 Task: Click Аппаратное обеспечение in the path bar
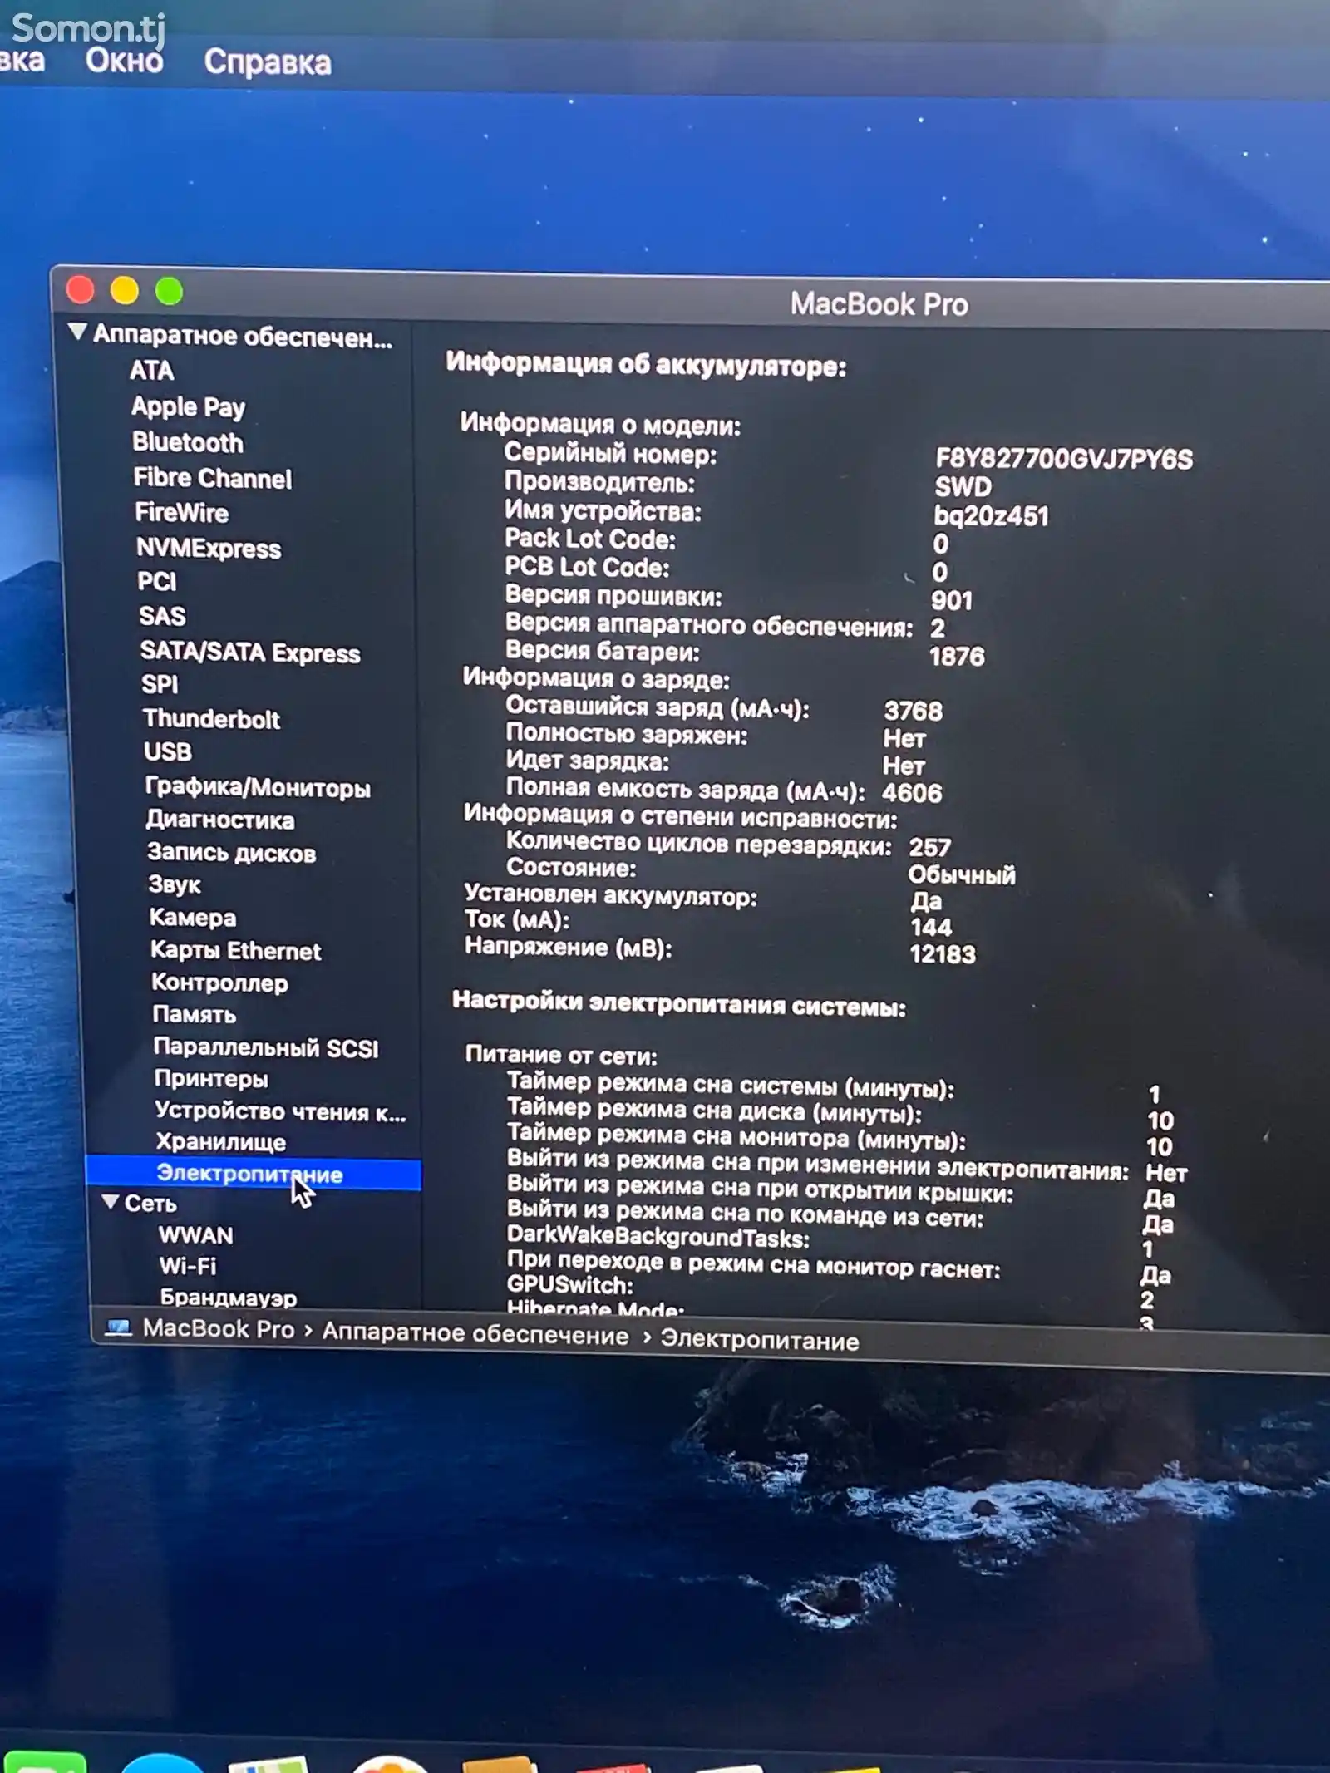pyautogui.click(x=475, y=1334)
